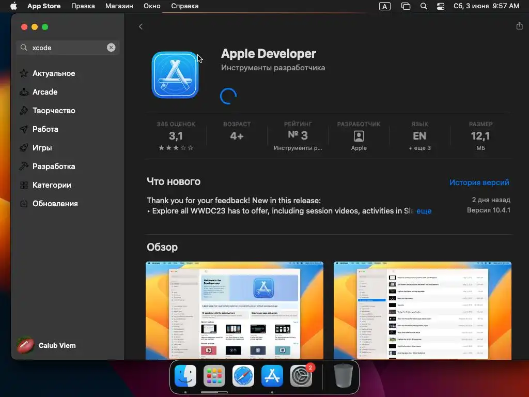Click the Творчество brush icon

[x=24, y=111]
